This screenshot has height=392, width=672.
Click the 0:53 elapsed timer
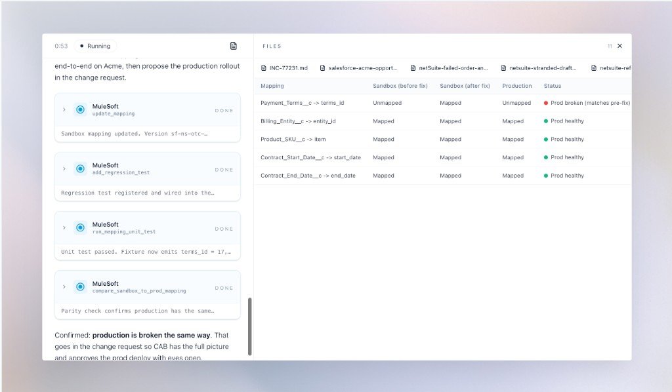point(61,46)
